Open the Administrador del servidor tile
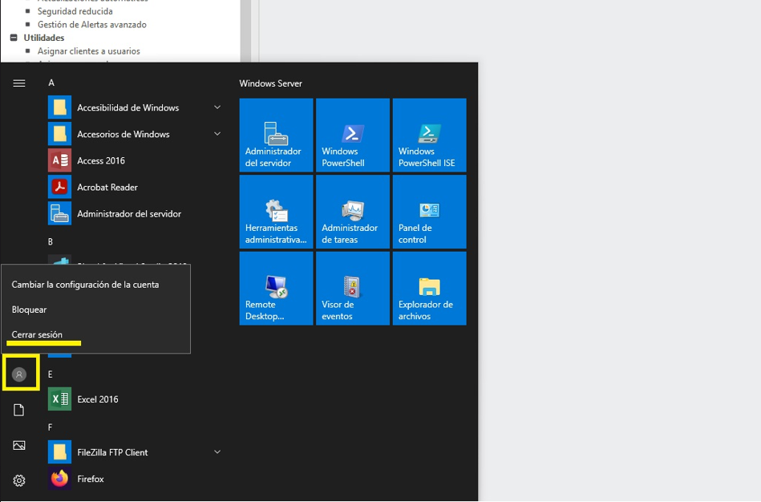Image resolution: width=761 pixels, height=502 pixels. point(276,135)
